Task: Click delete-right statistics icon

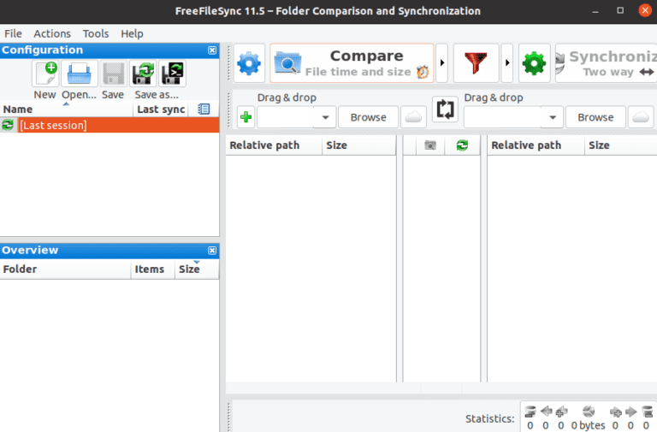Action: [647, 411]
